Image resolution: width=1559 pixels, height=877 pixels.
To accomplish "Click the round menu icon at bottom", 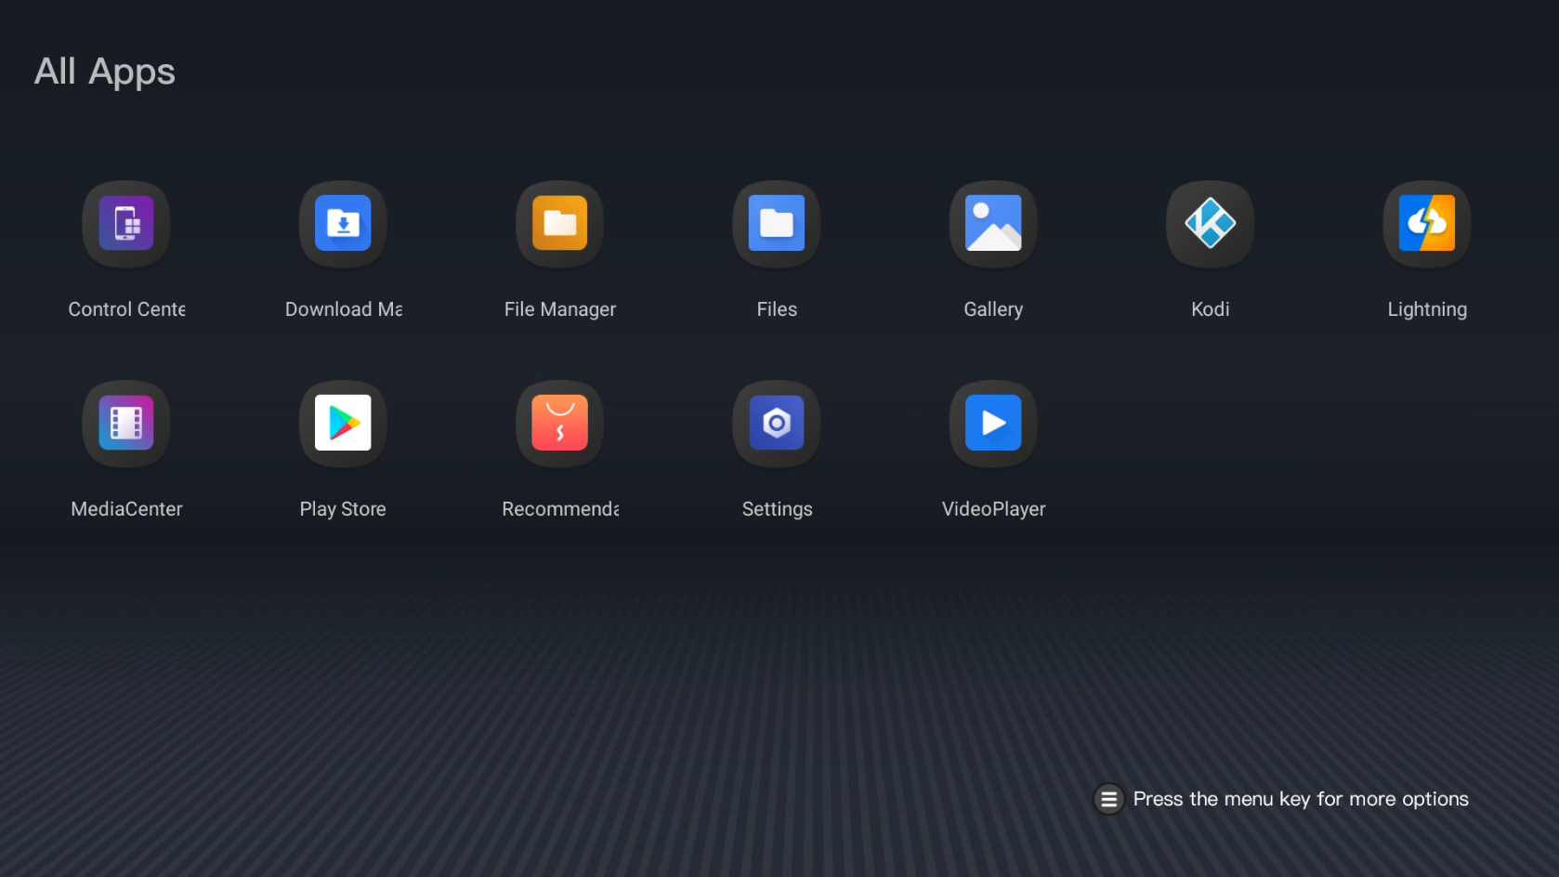I will pyautogui.click(x=1108, y=799).
